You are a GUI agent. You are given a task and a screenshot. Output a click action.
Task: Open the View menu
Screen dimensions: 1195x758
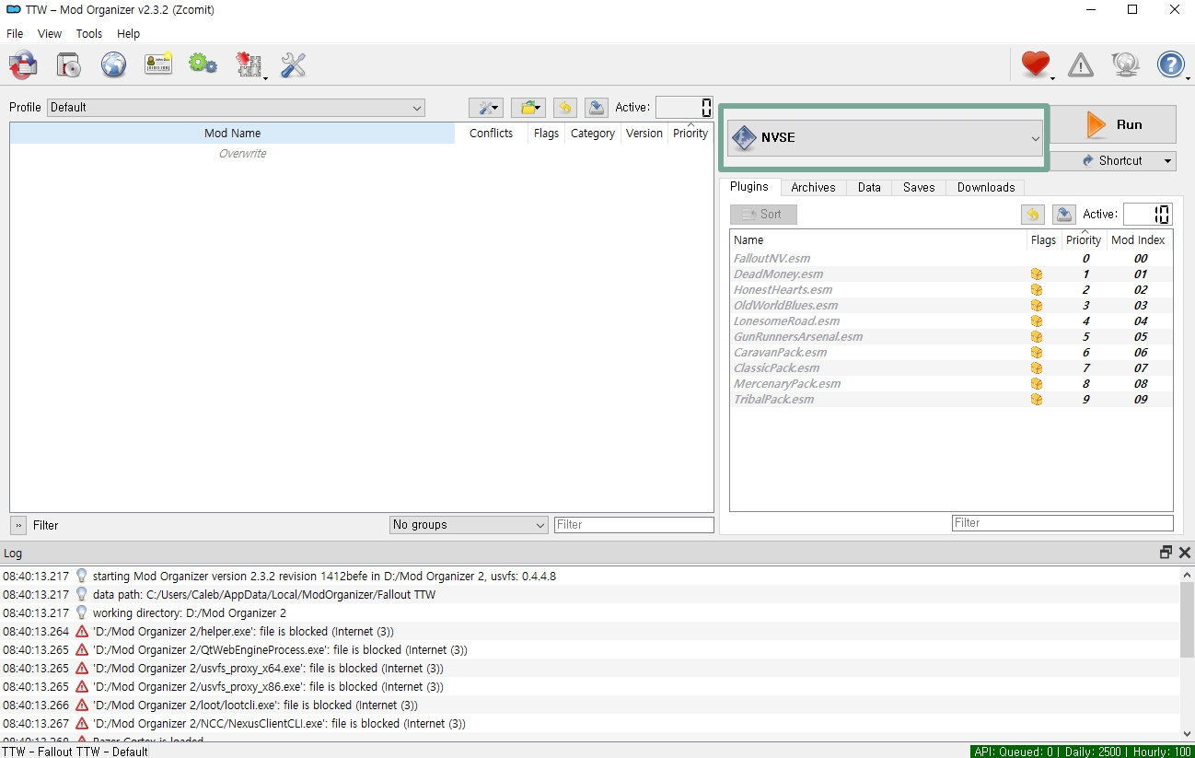click(x=50, y=33)
